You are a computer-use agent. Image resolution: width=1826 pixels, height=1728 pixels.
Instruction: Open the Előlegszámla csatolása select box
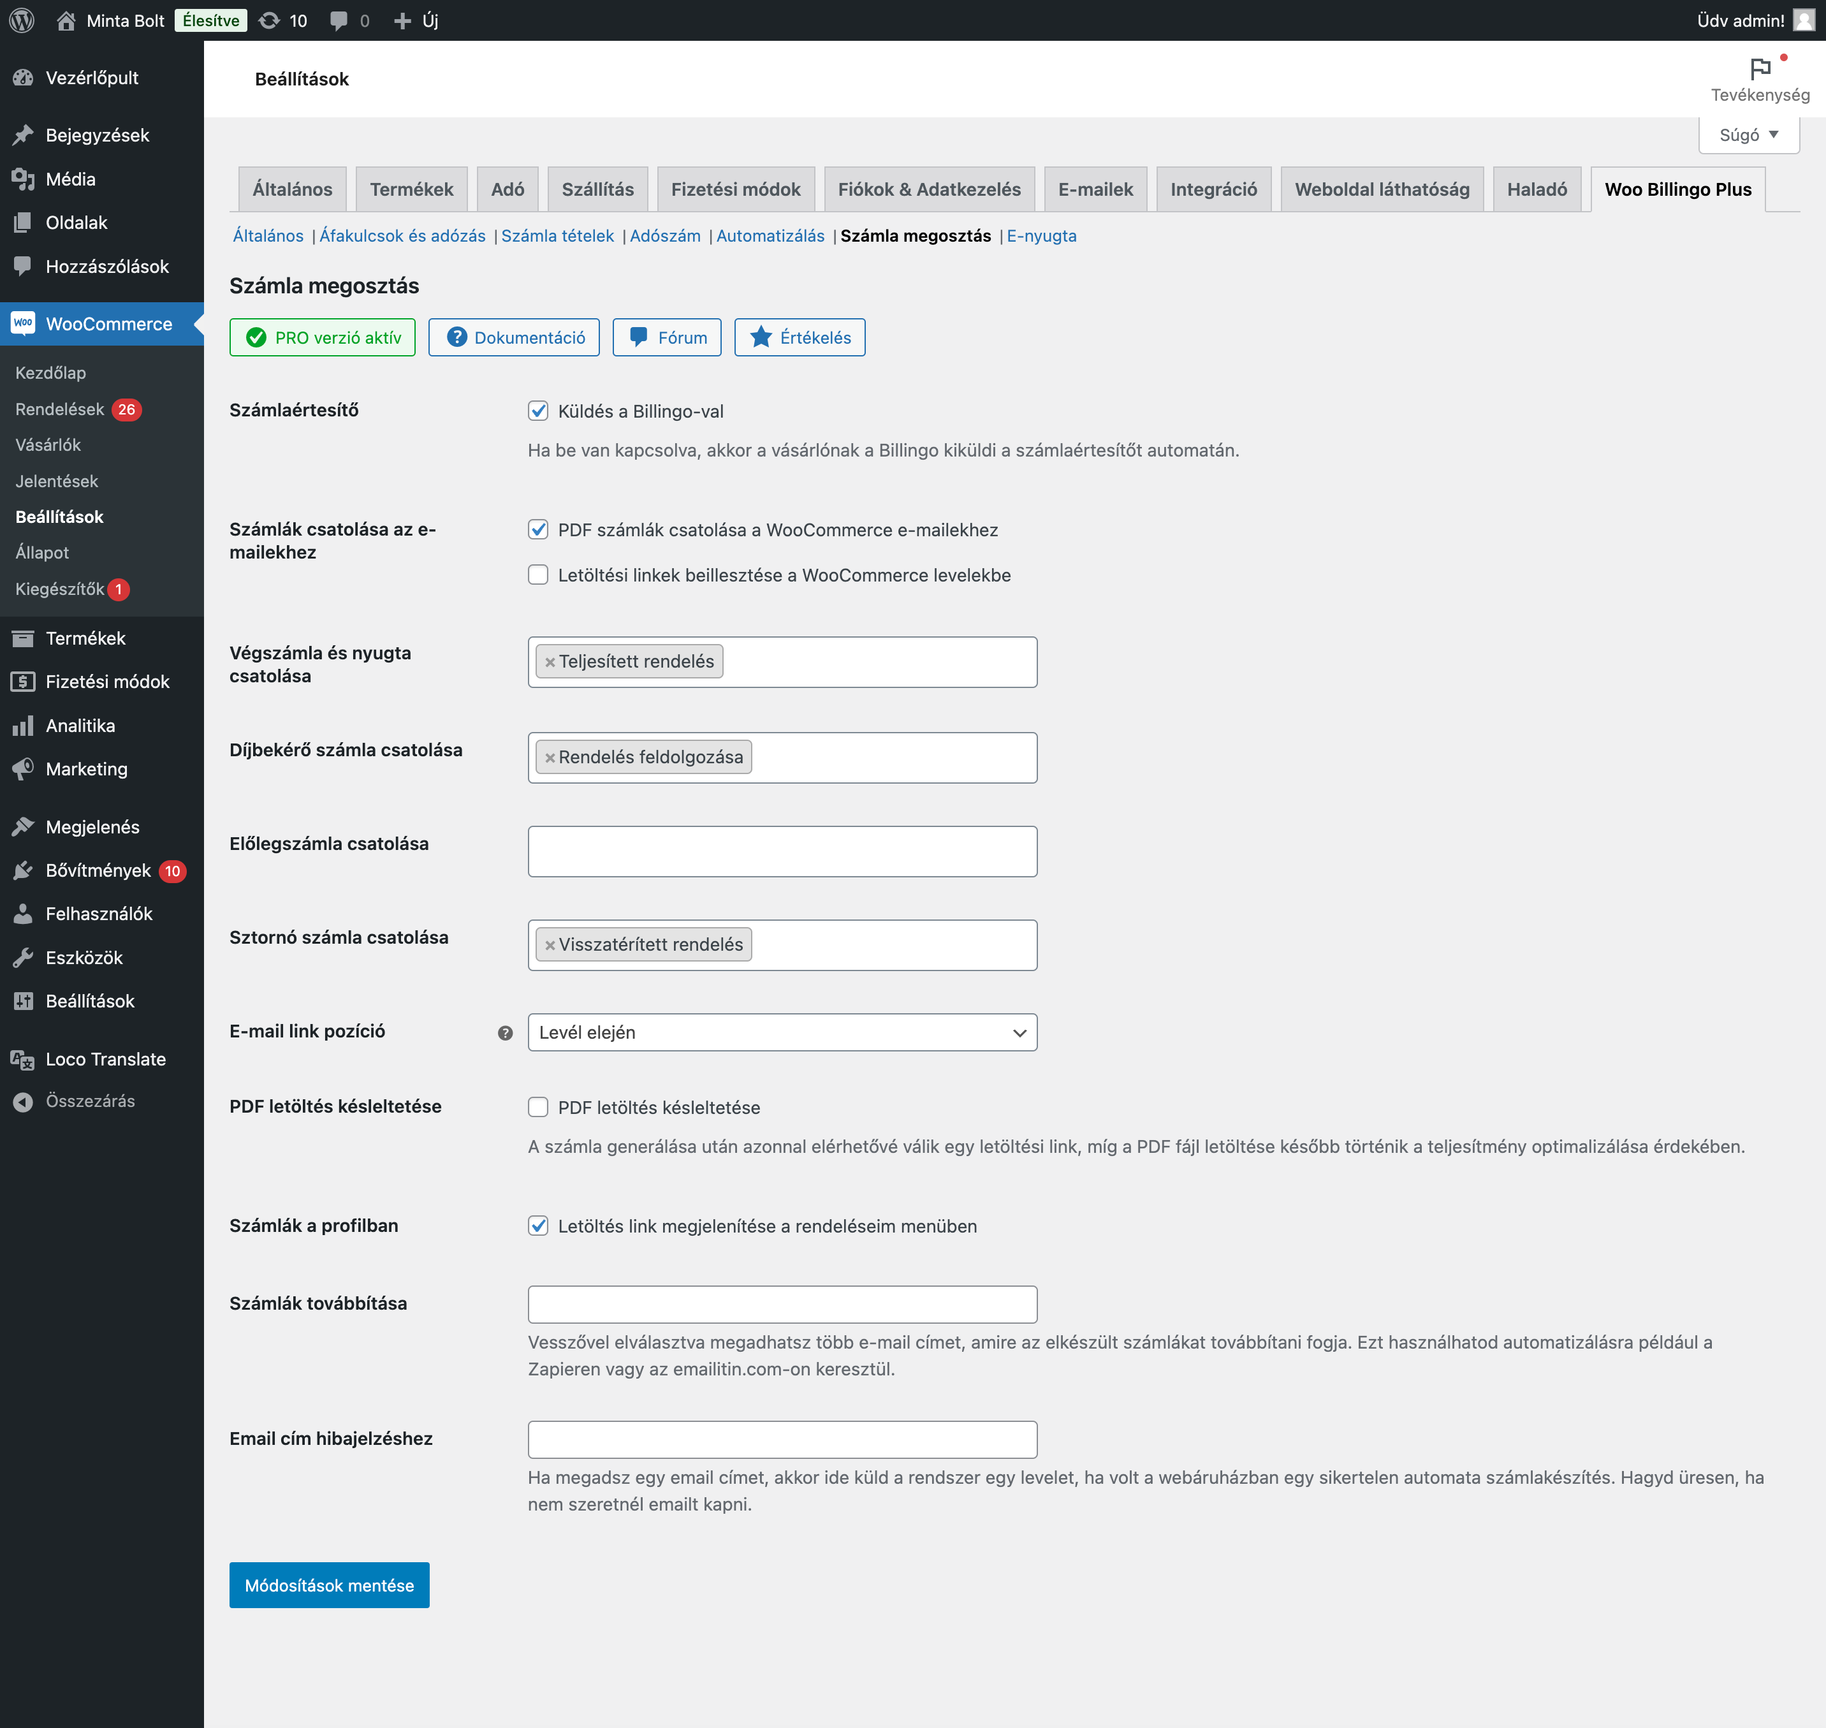[782, 851]
